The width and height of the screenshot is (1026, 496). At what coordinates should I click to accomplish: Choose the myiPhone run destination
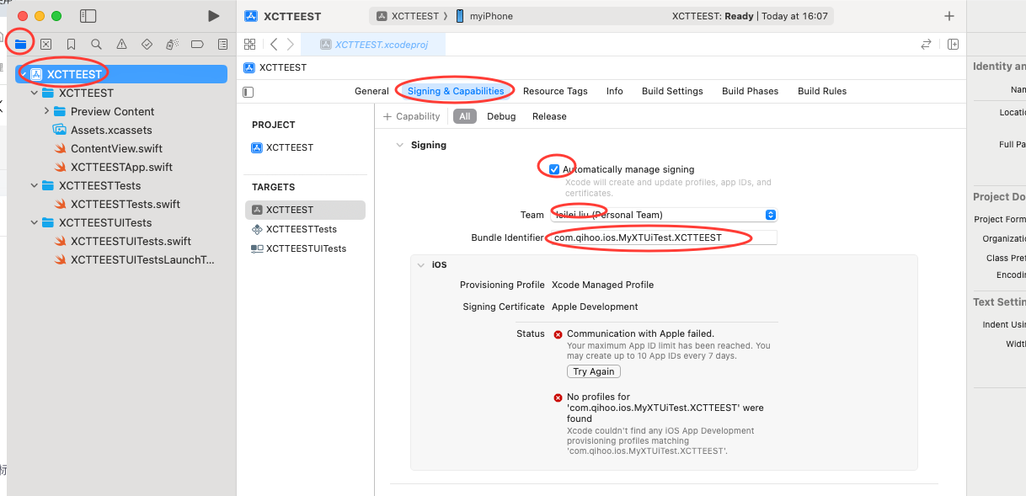484,16
